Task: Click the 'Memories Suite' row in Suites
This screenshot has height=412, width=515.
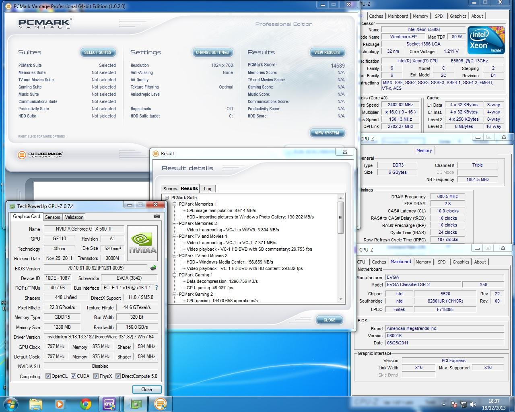Action: (x=67, y=72)
